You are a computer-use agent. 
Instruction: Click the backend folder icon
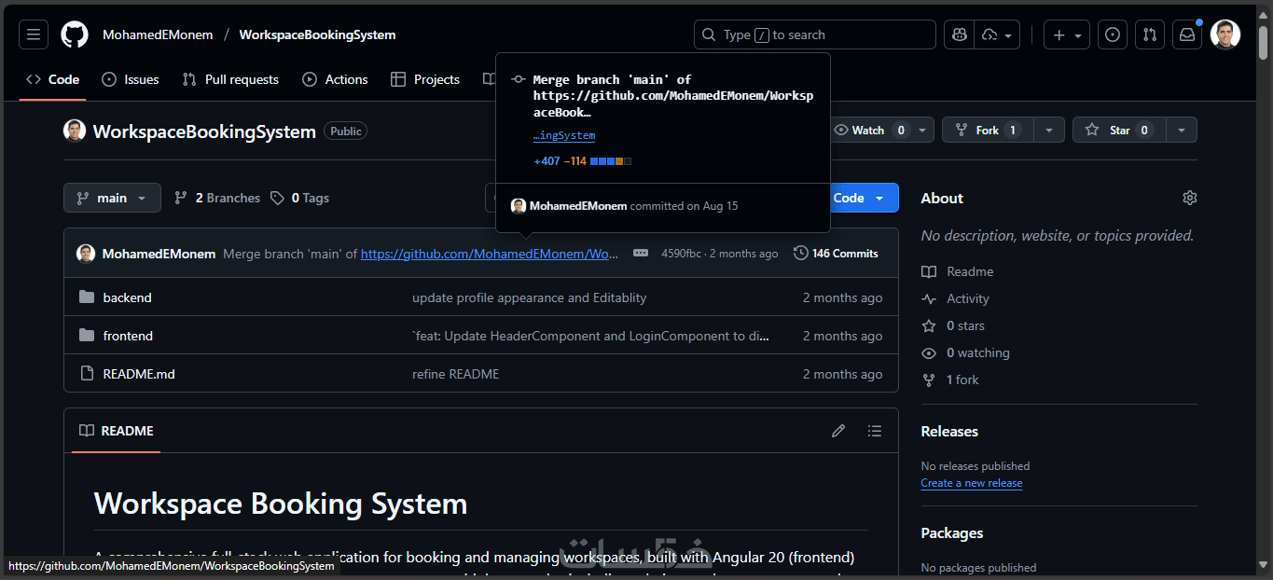click(87, 297)
